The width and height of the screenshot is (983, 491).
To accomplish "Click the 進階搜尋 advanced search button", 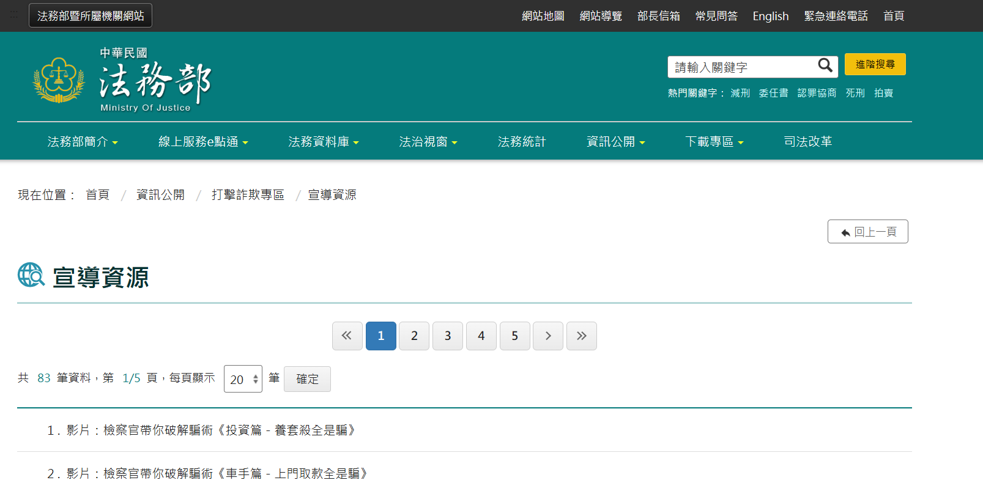I will [x=875, y=64].
